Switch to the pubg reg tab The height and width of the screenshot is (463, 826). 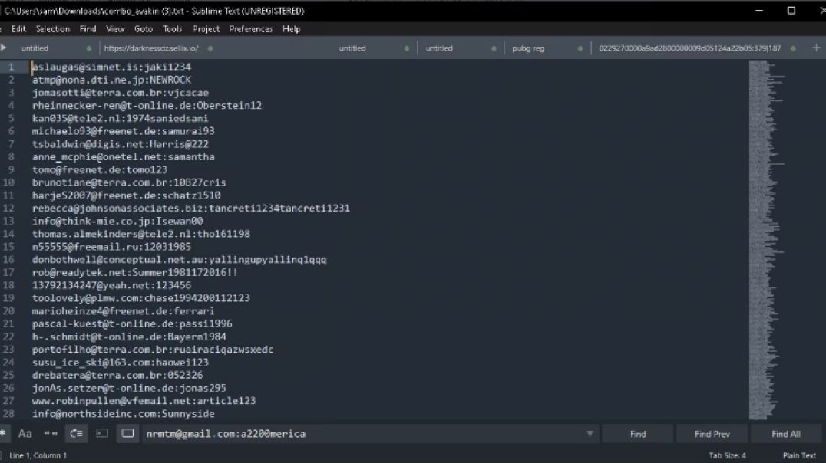(528, 48)
